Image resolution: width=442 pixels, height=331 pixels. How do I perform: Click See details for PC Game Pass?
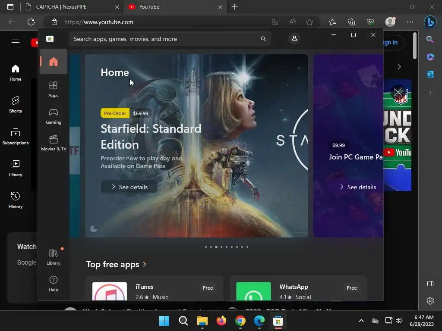(x=358, y=187)
